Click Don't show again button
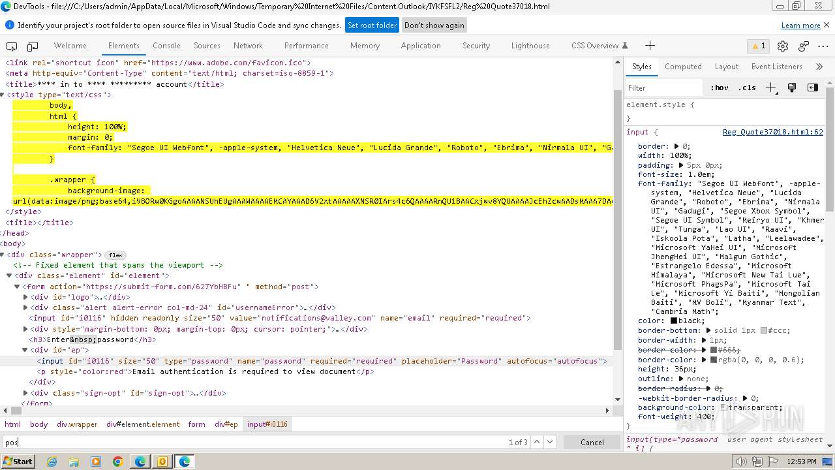 [x=434, y=25]
